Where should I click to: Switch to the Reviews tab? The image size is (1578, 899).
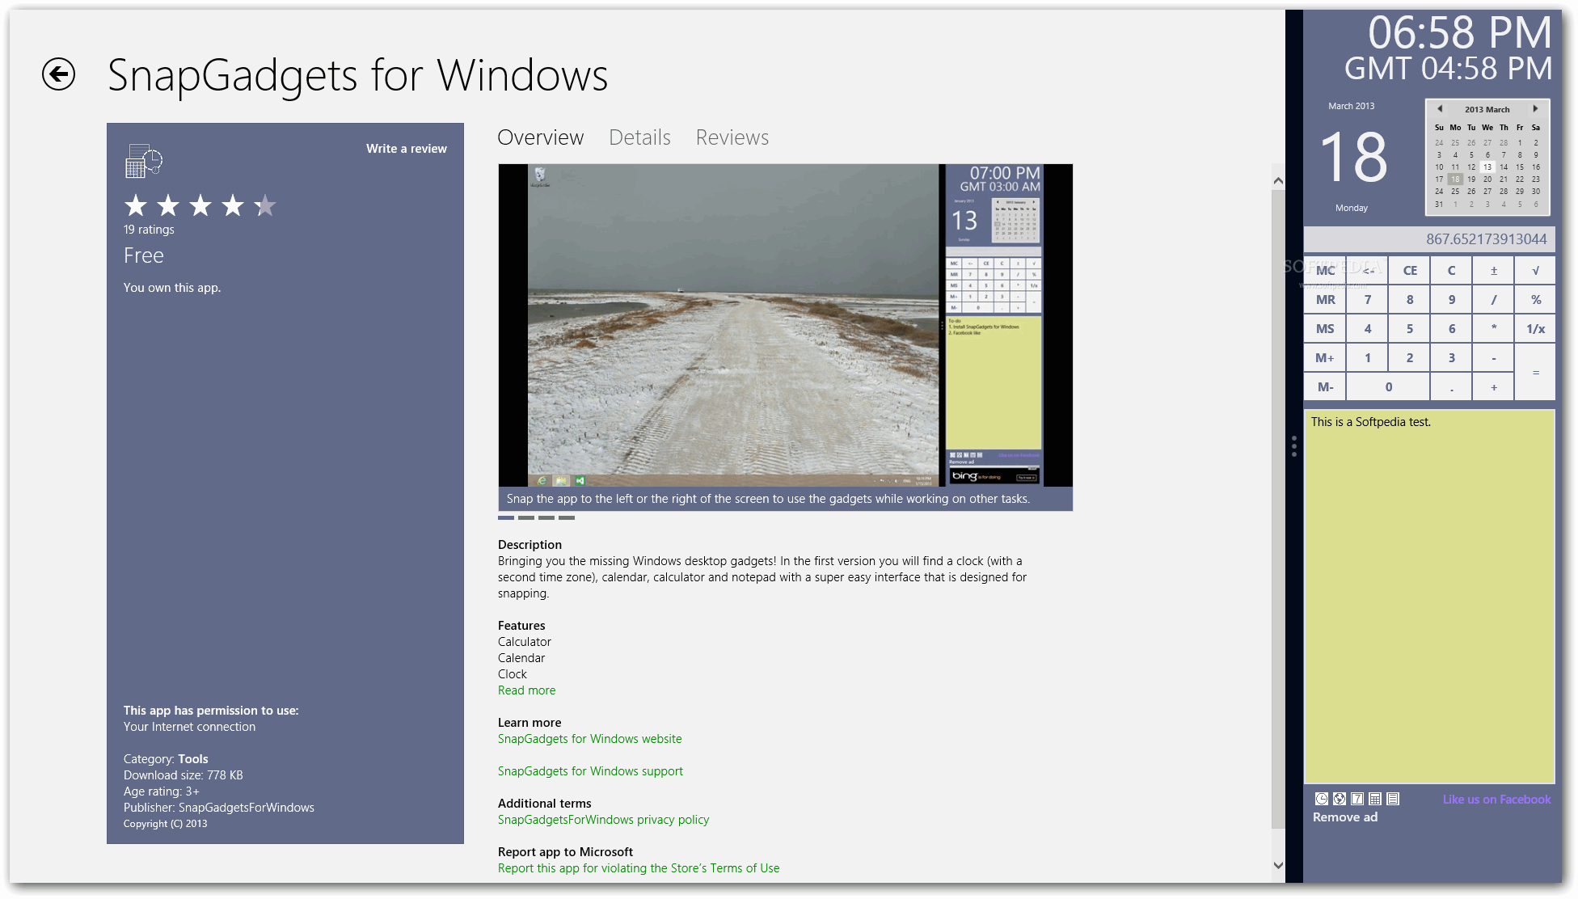point(732,137)
